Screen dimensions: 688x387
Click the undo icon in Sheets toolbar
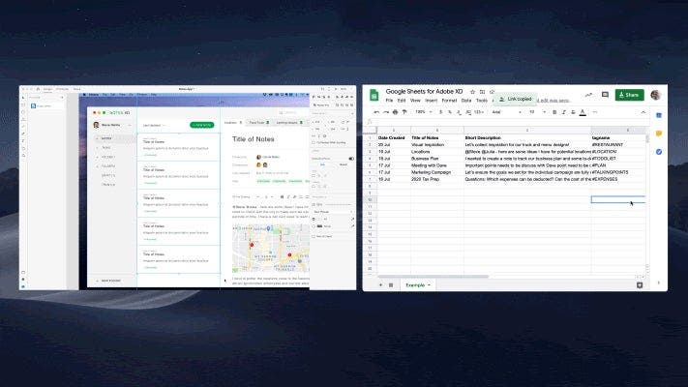(x=374, y=112)
